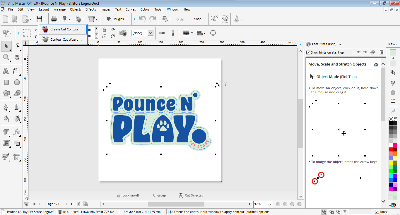400x215 pixels.
Task: Open the Curves menu
Action: pyautogui.click(x=131, y=9)
